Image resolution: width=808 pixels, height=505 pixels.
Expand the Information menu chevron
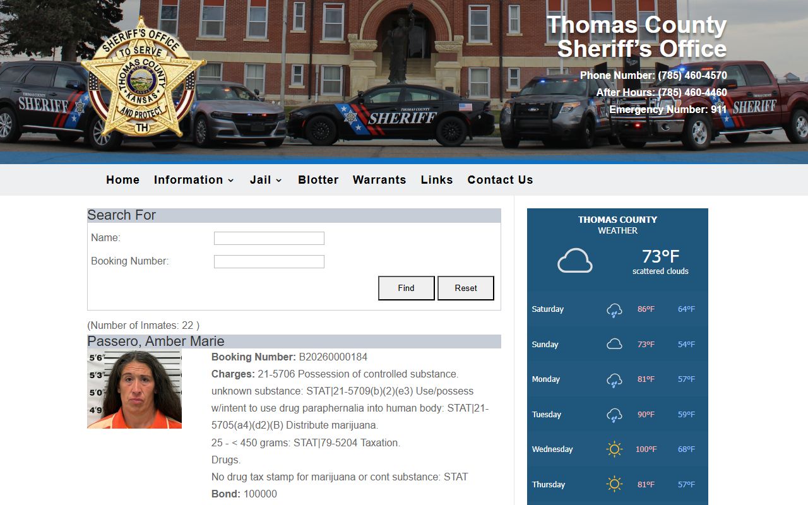coord(231,181)
